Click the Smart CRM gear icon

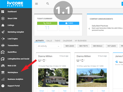coord(3,18)
